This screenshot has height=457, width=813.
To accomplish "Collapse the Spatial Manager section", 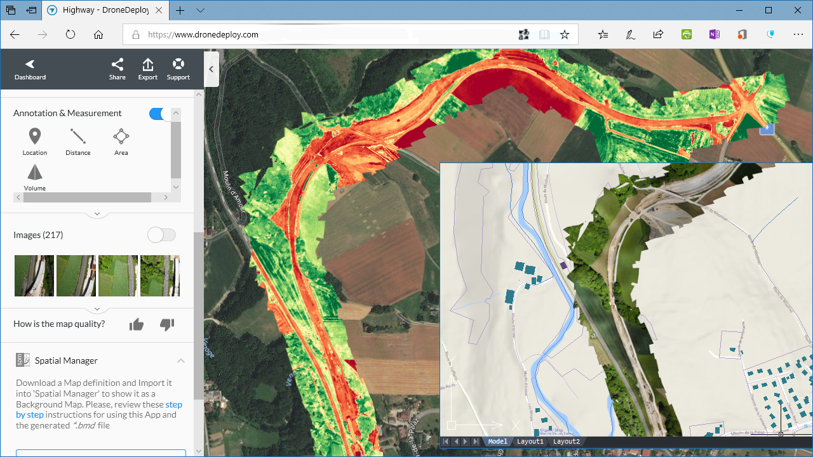I will click(181, 360).
